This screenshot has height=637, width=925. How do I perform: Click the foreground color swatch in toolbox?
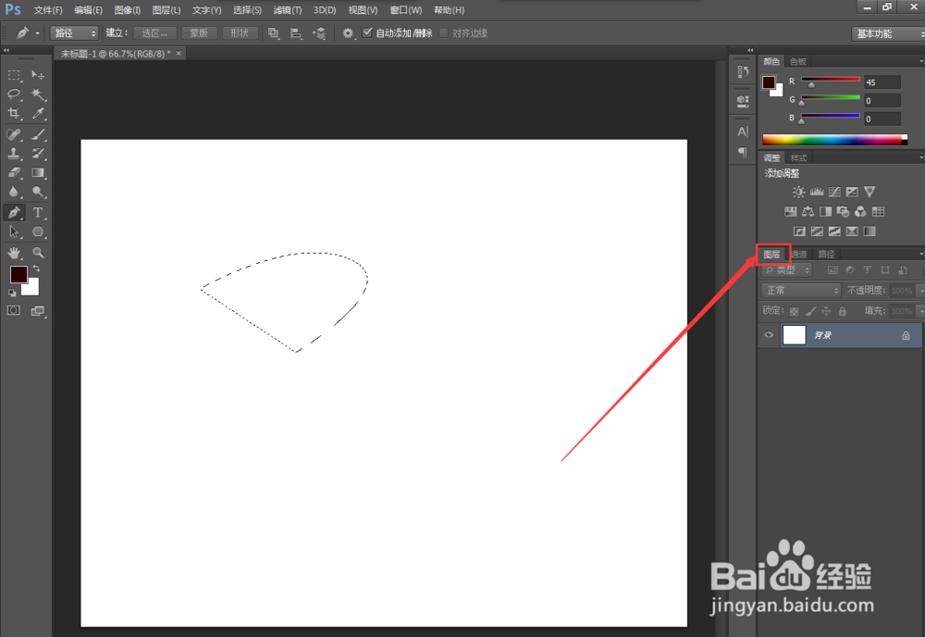tap(18, 274)
